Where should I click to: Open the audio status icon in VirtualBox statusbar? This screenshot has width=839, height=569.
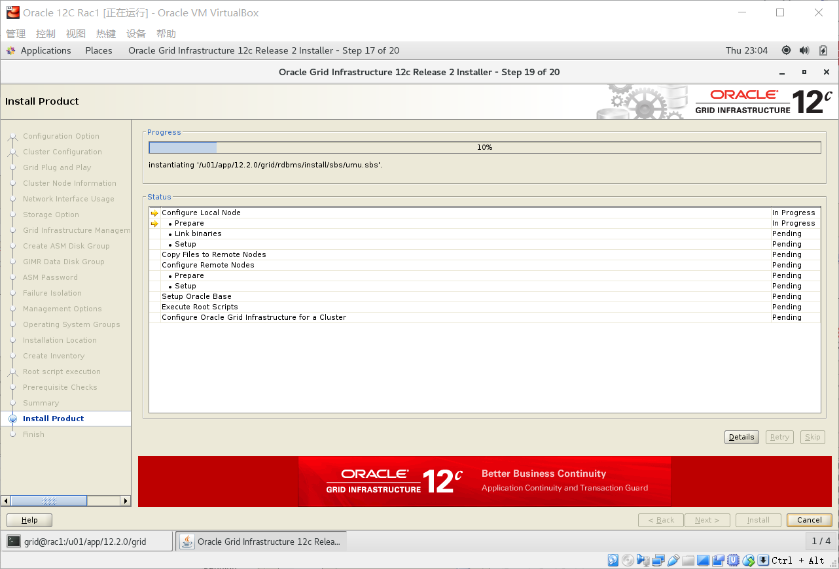(642, 560)
